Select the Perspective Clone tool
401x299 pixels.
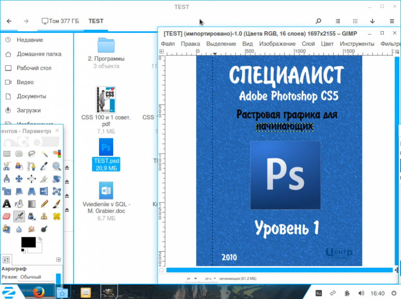[7, 229]
